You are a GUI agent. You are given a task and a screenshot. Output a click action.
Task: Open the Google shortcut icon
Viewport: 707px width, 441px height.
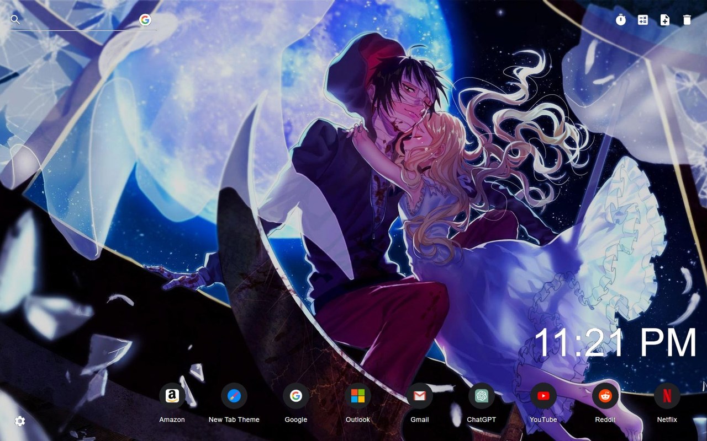tap(296, 396)
